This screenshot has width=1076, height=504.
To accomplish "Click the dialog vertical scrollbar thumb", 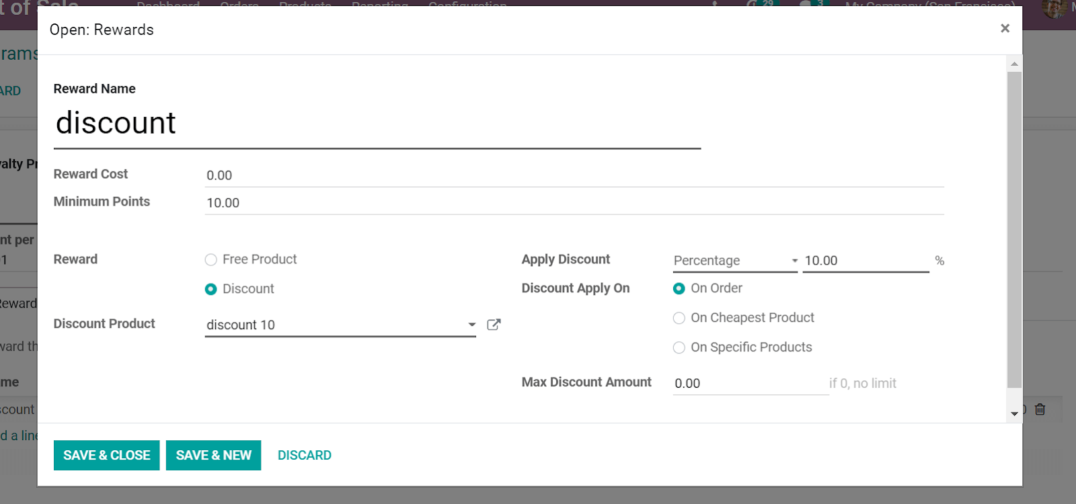I will [x=1014, y=230].
